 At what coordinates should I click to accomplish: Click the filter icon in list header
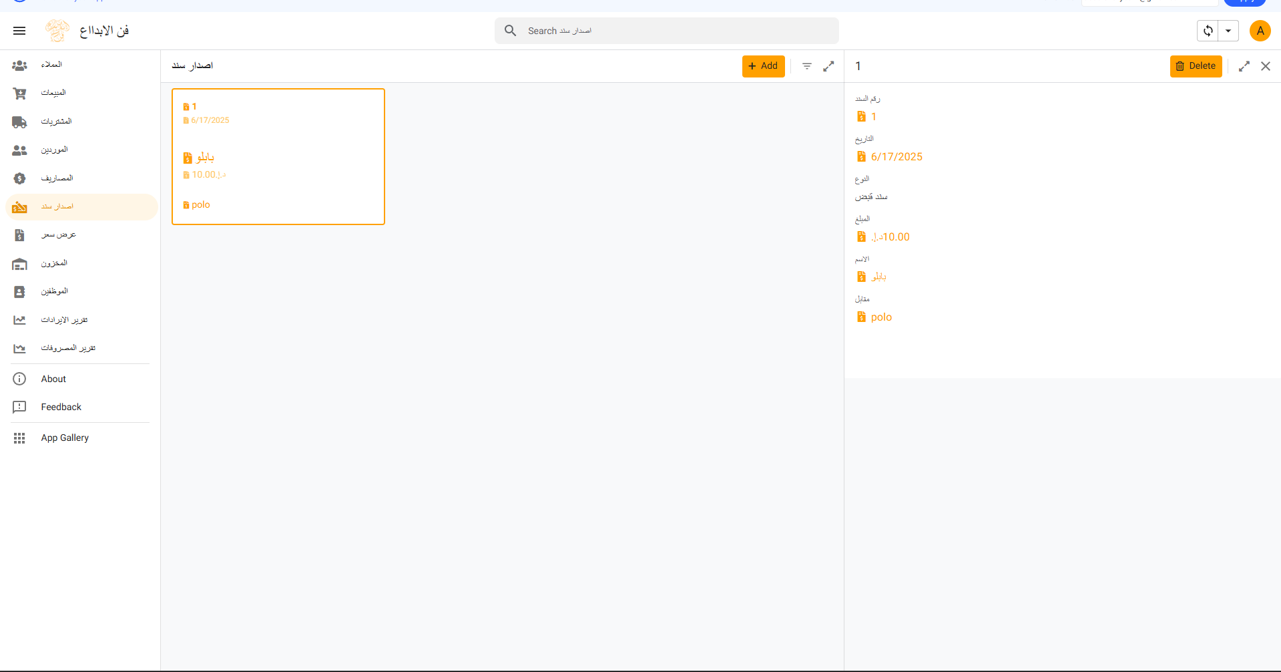pyautogui.click(x=807, y=66)
